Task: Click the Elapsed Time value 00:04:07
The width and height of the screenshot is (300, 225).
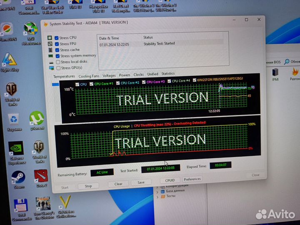Action: 220,165
